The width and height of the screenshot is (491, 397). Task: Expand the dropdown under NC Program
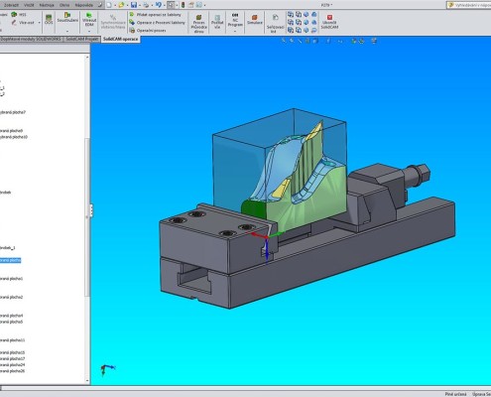click(235, 31)
